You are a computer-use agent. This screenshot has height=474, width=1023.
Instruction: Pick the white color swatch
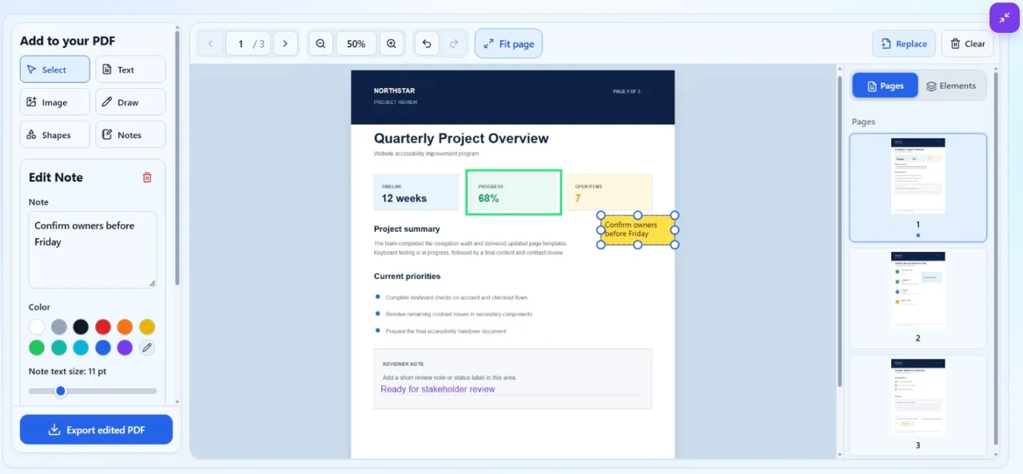pos(37,327)
